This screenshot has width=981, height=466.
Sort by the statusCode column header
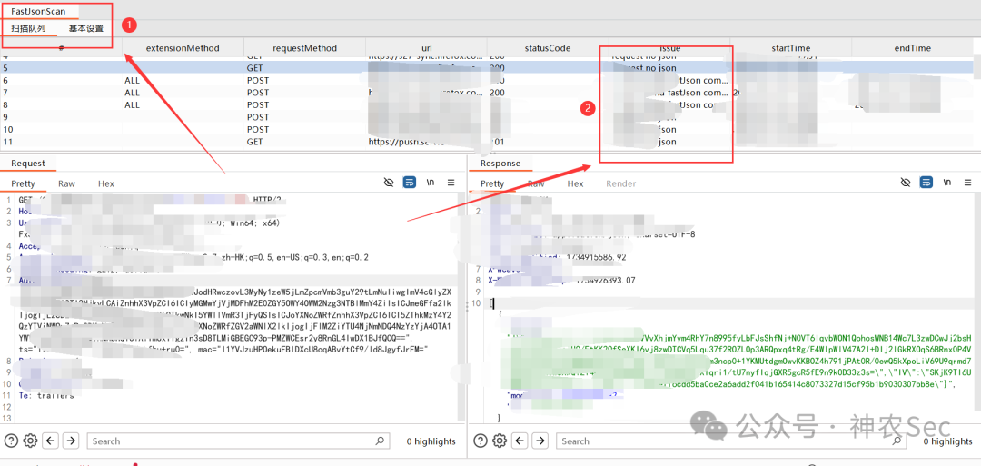(x=548, y=48)
